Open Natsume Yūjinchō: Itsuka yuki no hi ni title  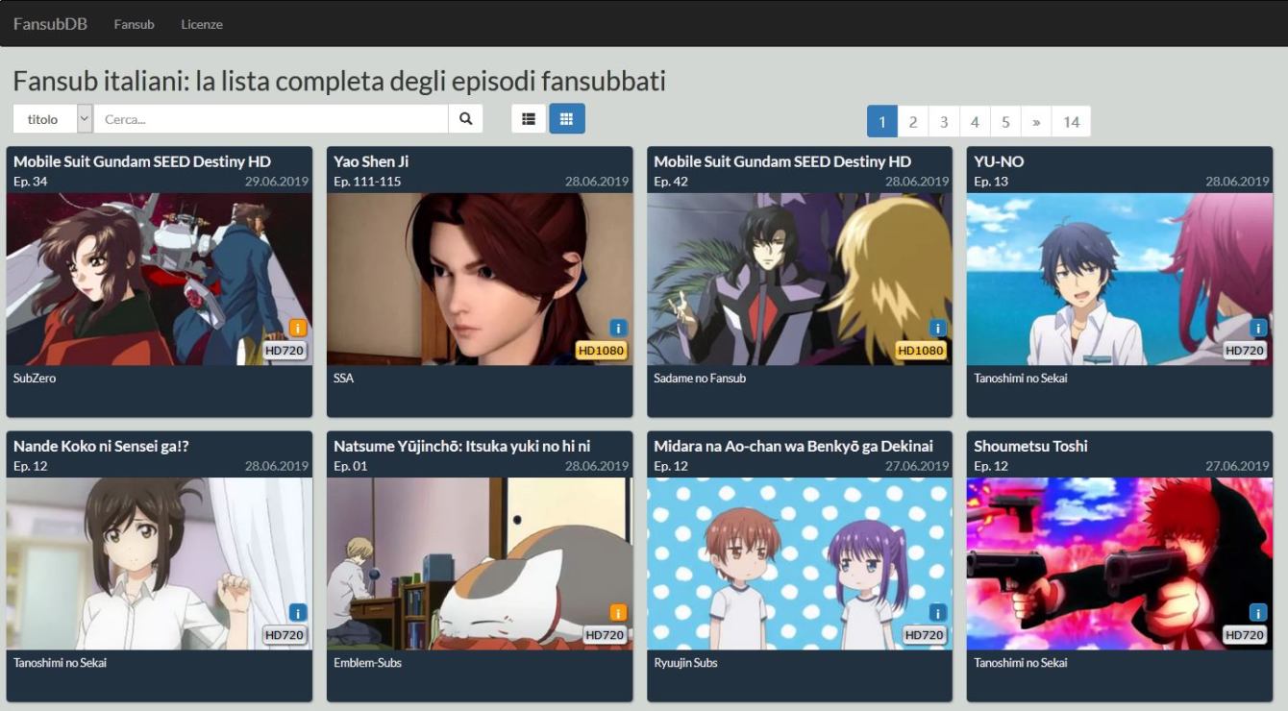click(462, 446)
